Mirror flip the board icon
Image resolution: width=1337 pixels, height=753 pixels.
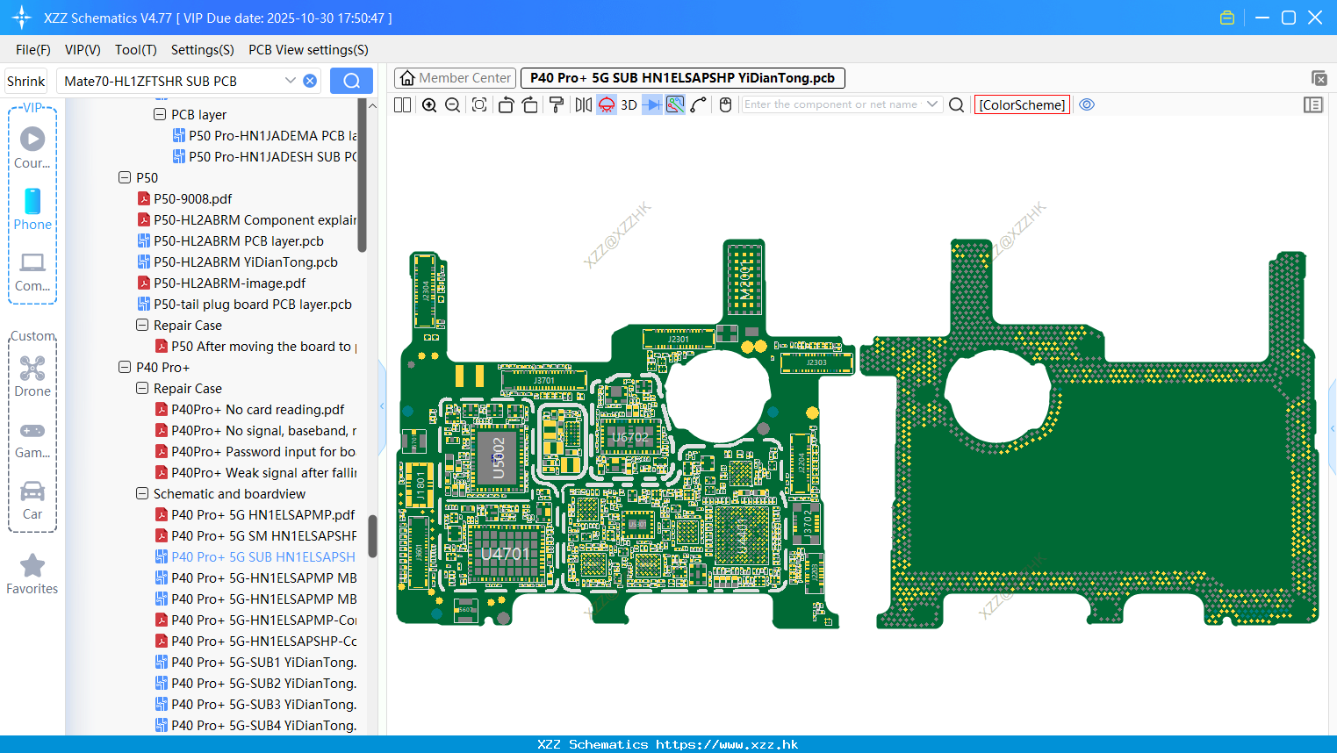point(583,104)
